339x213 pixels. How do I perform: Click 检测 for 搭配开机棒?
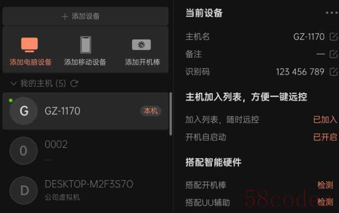click(x=325, y=185)
